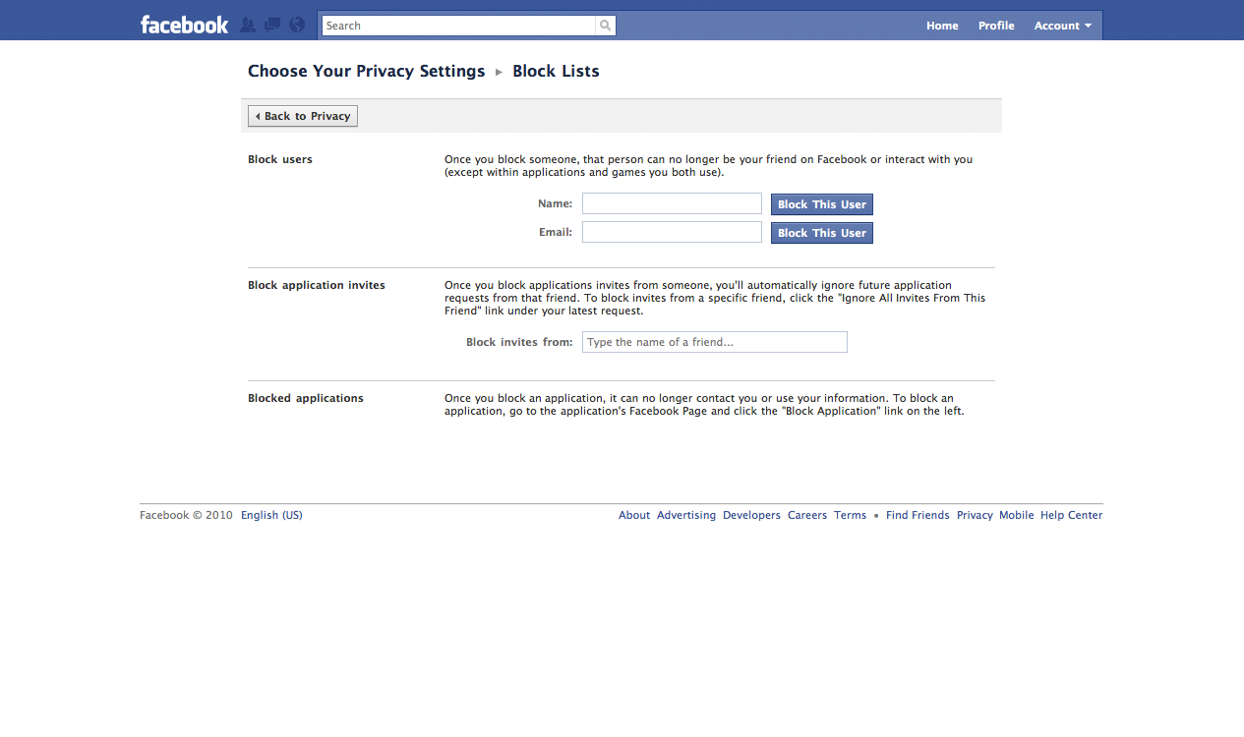Click Block This User next to Email
Image resolution: width=1244 pixels, height=737 pixels.
coord(822,233)
